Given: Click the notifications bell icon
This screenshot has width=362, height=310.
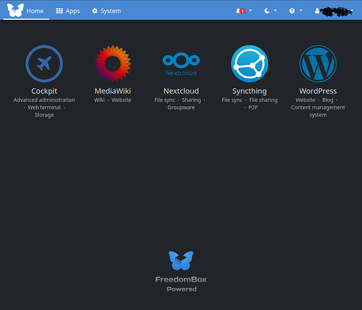Looking at the screenshot, I should (x=238, y=11).
